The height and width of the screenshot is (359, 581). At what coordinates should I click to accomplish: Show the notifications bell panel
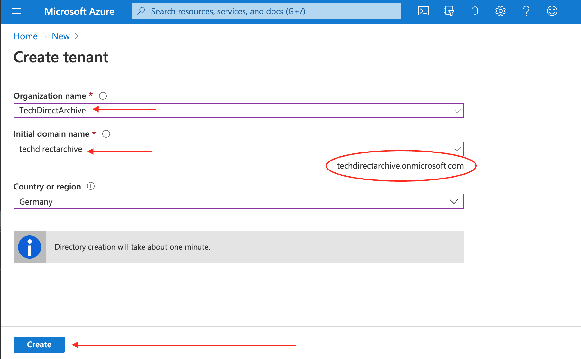click(x=475, y=11)
